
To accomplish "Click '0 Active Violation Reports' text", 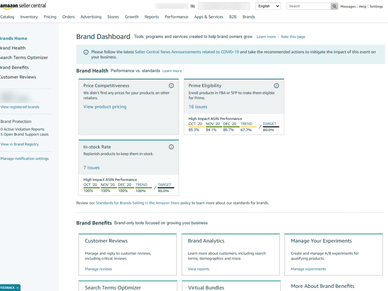I will 23,129.
